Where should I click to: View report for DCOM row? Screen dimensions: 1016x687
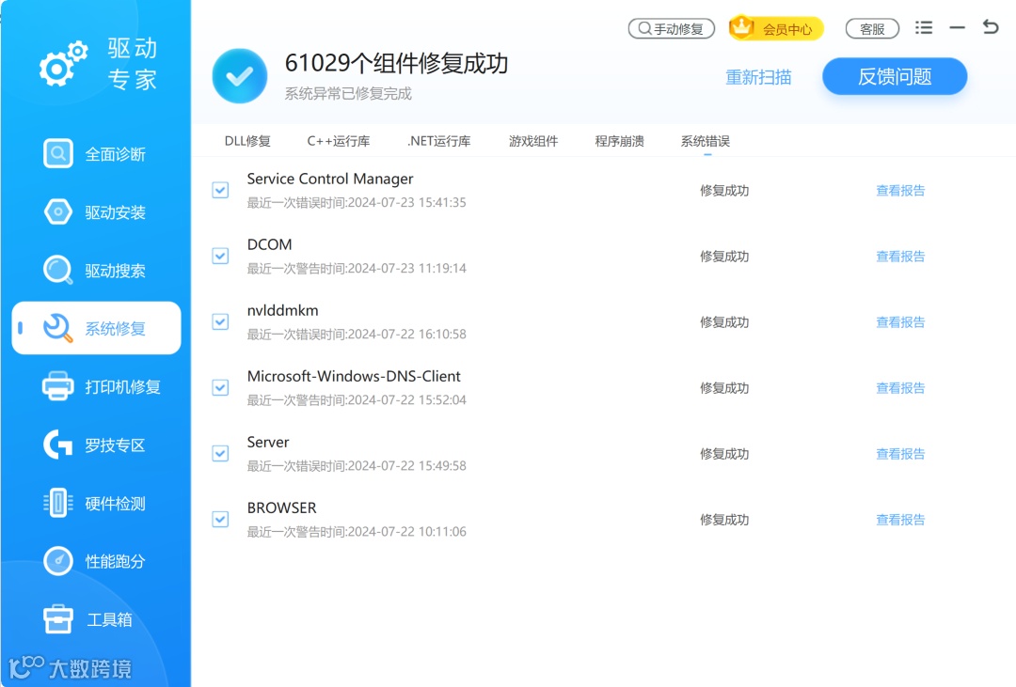pos(900,257)
